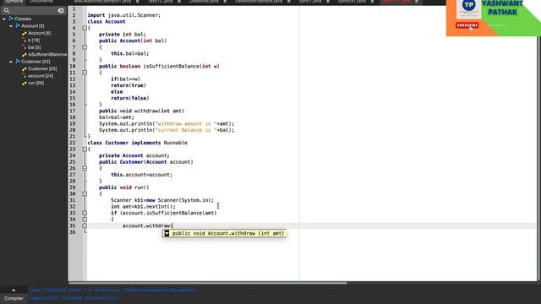The height and width of the screenshot is (304, 541).
Task: Collapse the Classes tree node
Action: [4, 19]
